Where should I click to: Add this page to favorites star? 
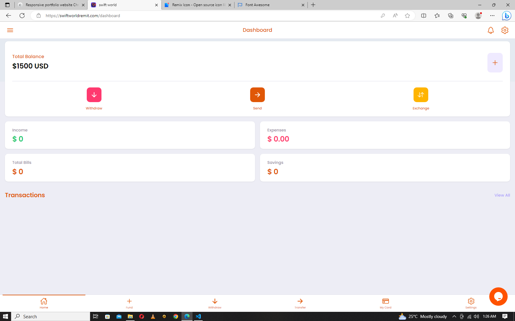click(x=407, y=16)
